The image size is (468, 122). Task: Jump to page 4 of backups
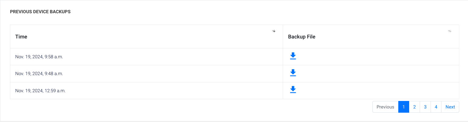point(436,107)
